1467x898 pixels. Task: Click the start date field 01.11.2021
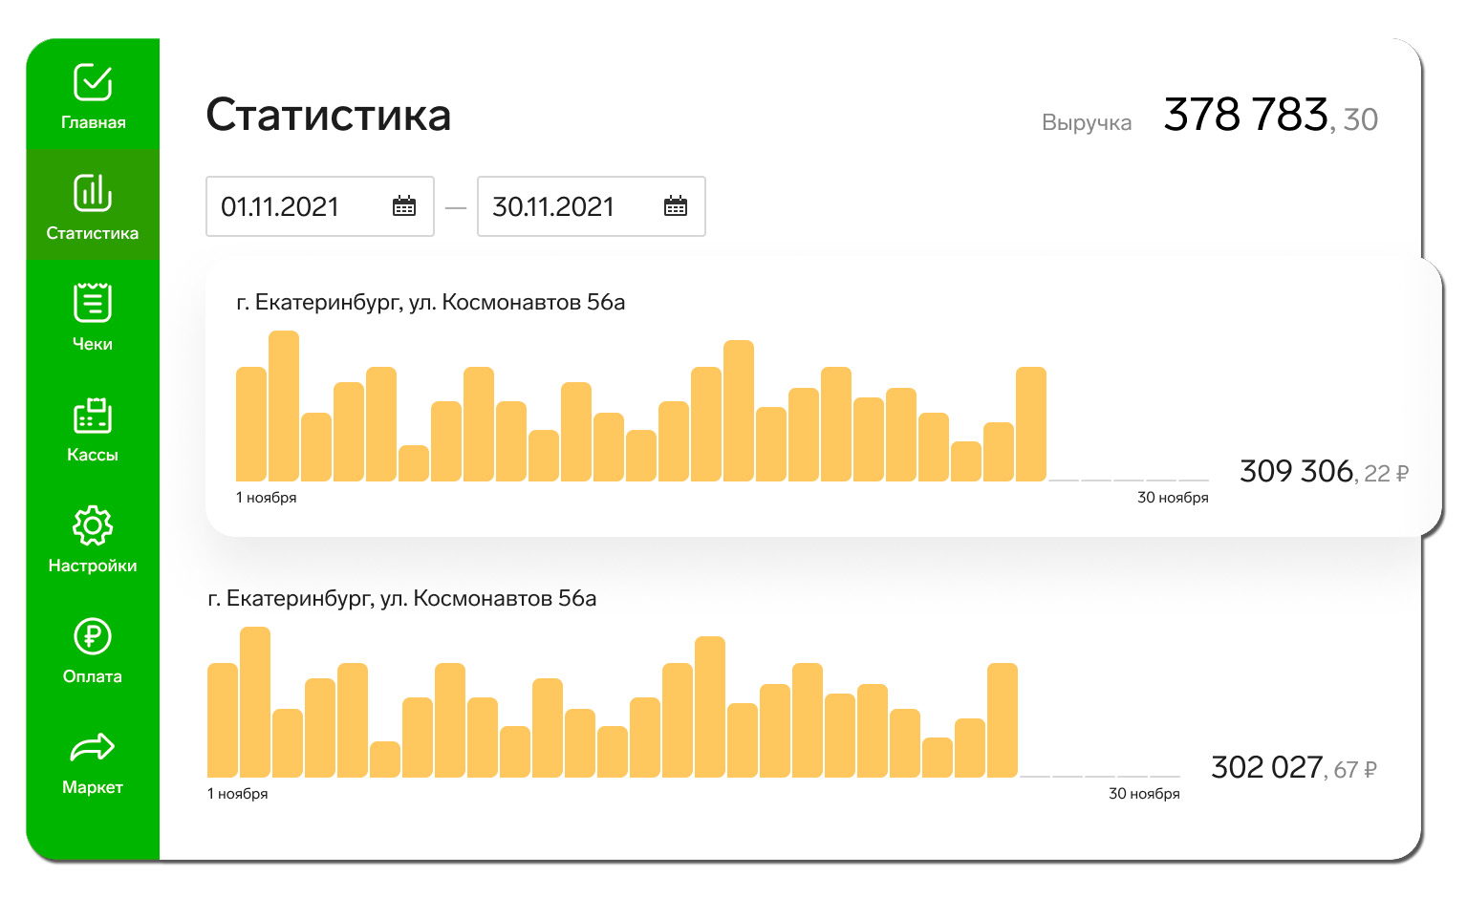320,206
